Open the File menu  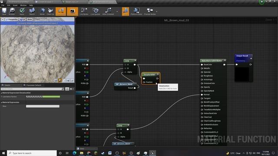tap(3, 5)
